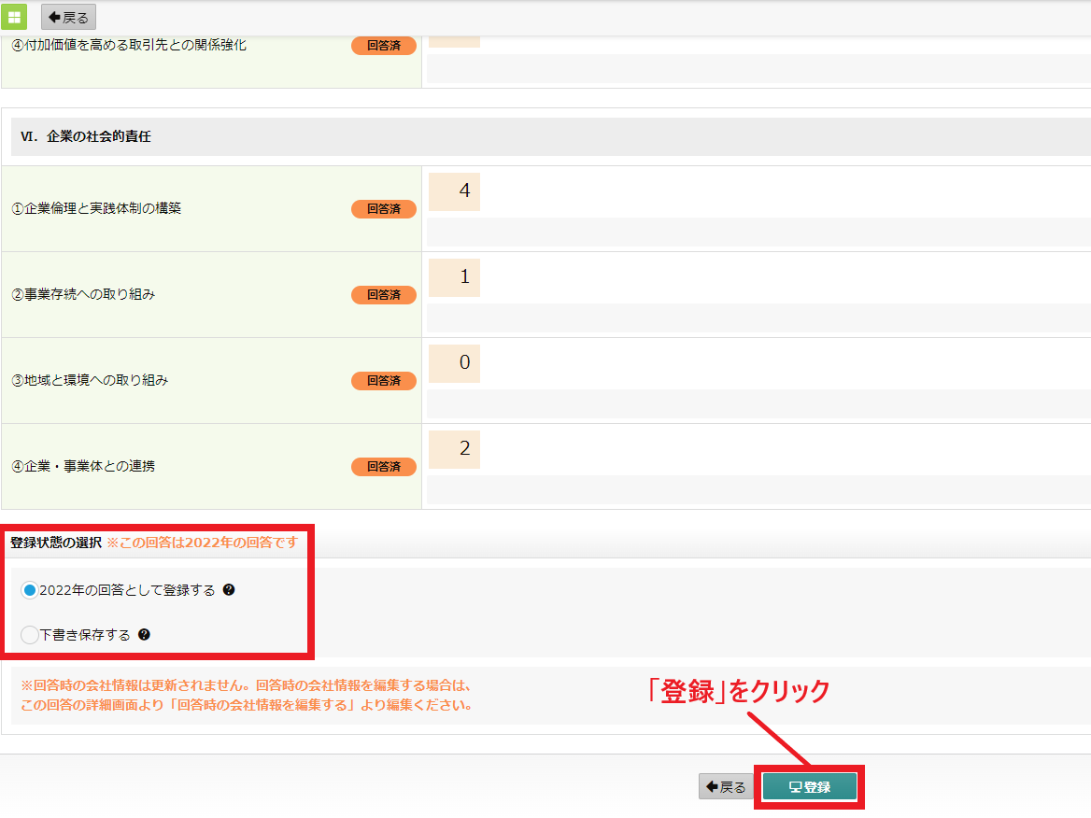Click score box showing 4 for 企業倫理

(454, 191)
